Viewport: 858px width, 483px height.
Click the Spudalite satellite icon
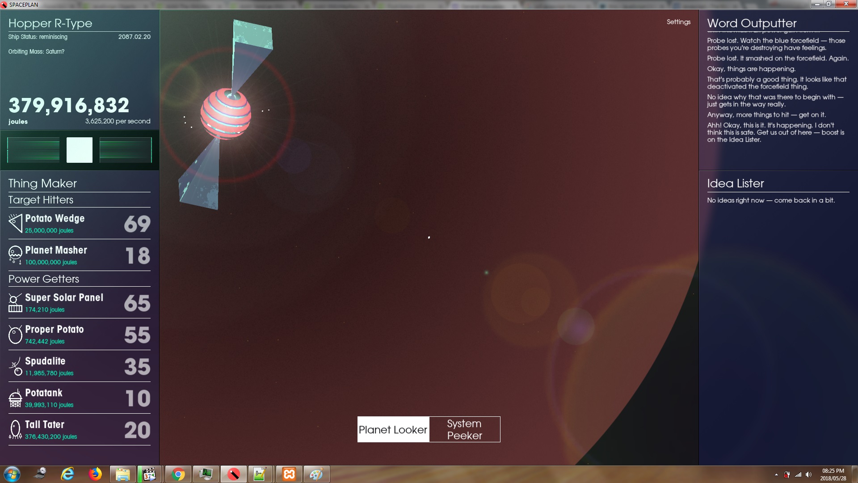point(16,366)
